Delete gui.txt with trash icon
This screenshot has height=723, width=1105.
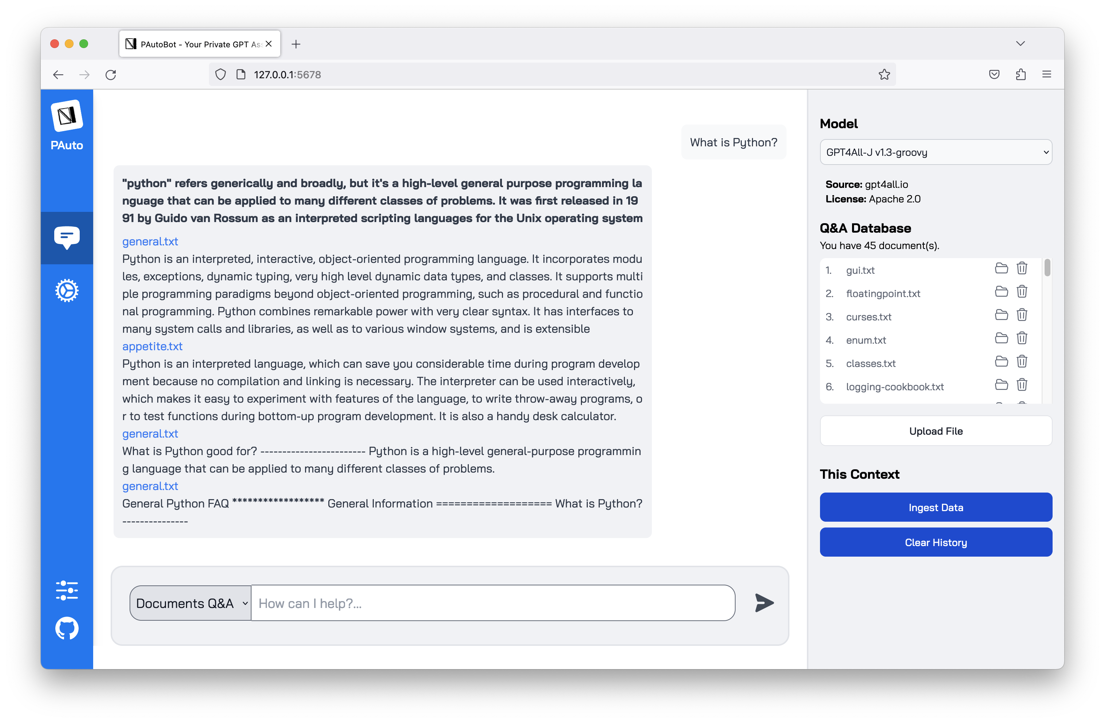(1021, 268)
